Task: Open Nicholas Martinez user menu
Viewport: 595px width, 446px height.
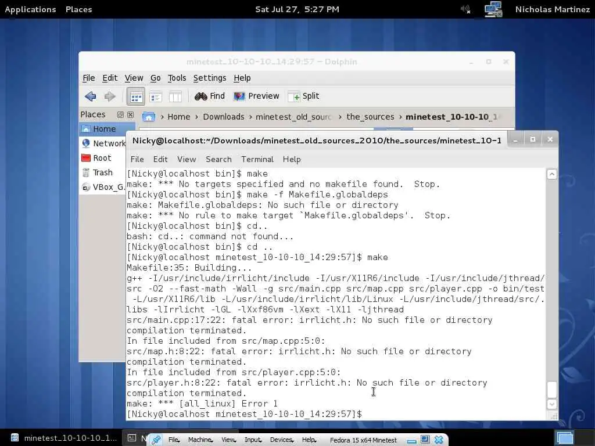Action: click(552, 9)
